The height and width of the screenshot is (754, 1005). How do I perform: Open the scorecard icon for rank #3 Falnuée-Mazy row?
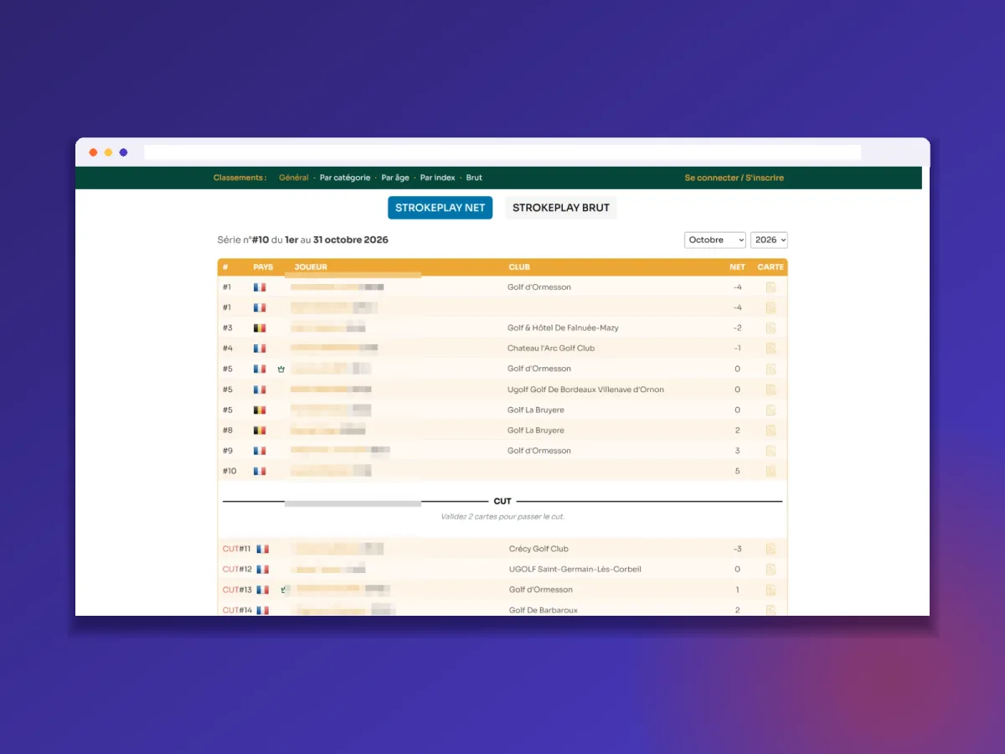click(x=770, y=328)
